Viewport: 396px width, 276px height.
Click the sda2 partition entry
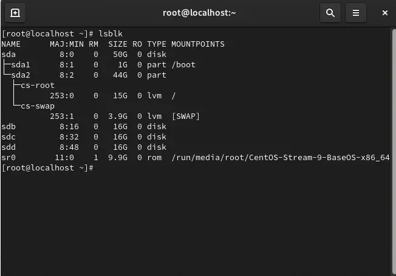(21, 75)
